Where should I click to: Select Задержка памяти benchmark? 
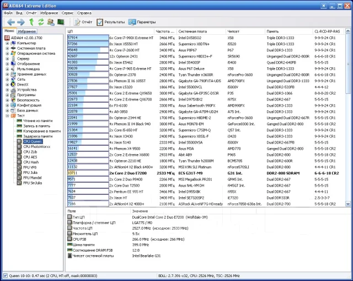pyautogui.click(x=38, y=136)
